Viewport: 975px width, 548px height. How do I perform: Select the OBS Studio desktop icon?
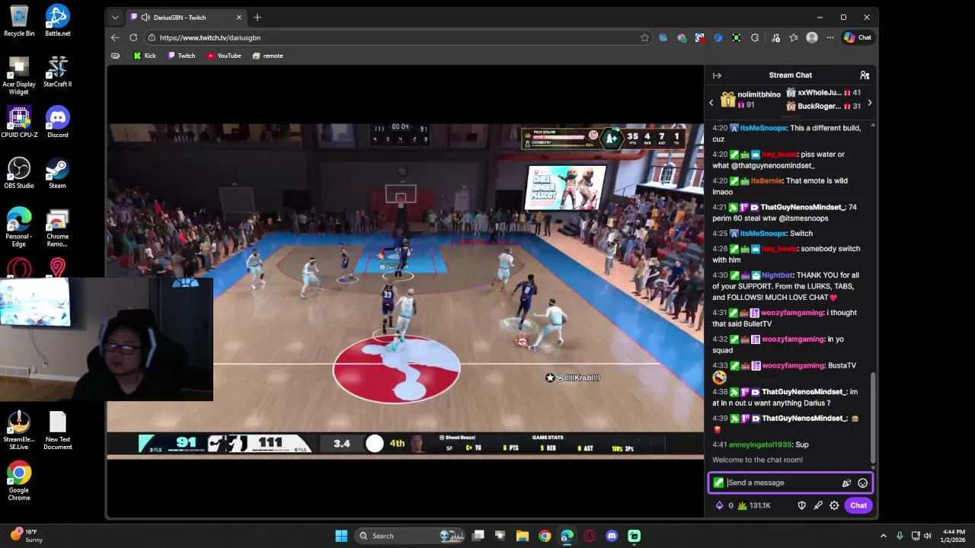[19, 173]
